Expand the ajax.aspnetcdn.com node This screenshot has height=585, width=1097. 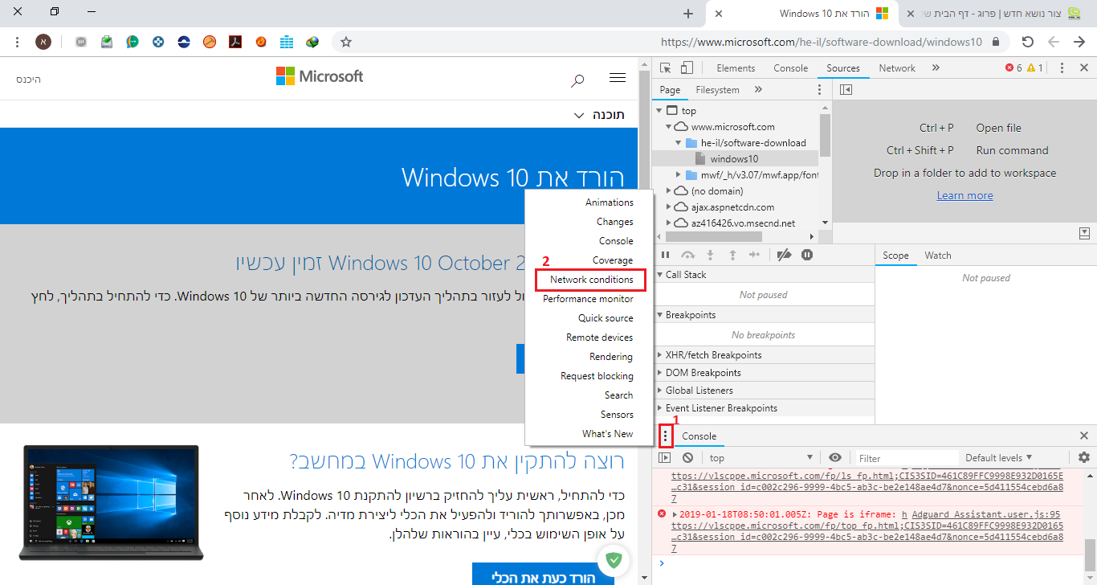(x=668, y=207)
